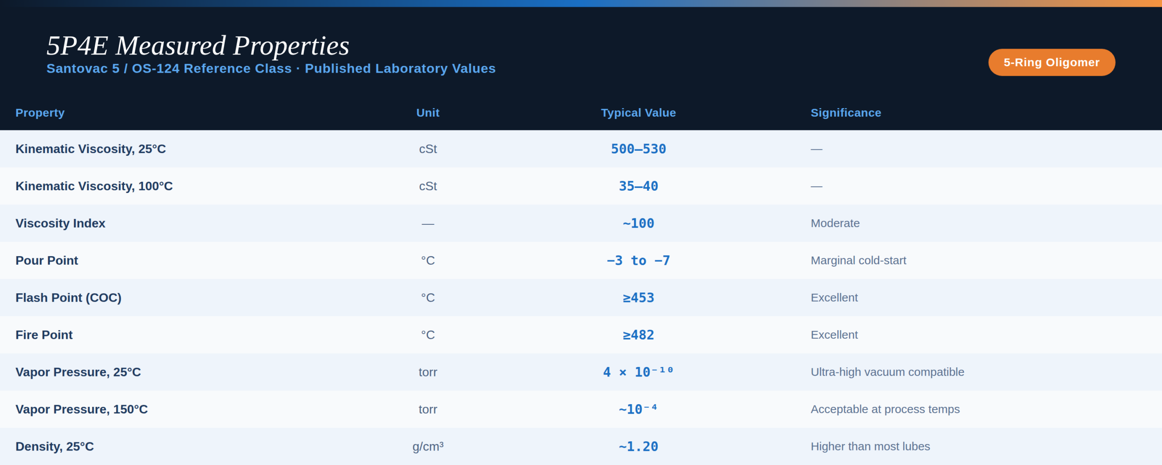Click torr unit in Vapor Pressure, 150°C row
1162x465 pixels.
(428, 410)
